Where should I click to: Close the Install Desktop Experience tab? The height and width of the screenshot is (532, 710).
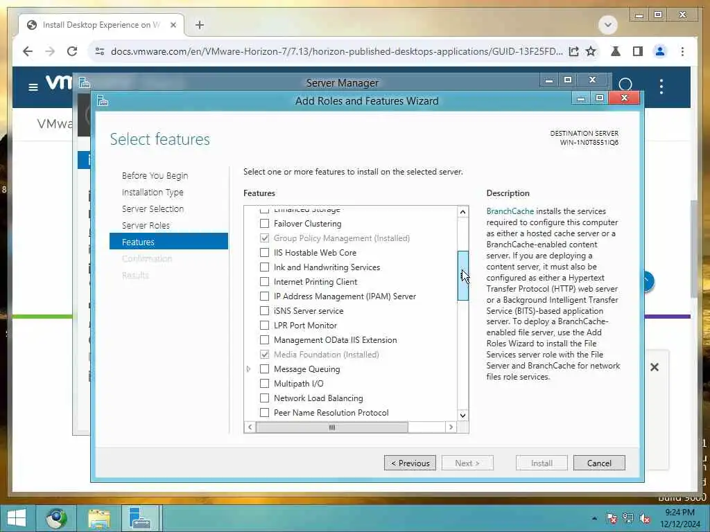(173, 25)
